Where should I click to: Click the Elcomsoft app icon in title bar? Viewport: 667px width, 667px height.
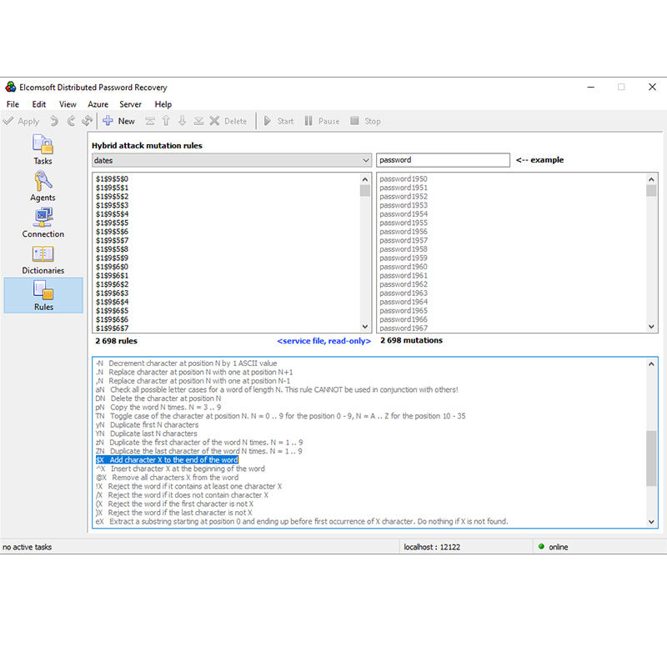click(x=11, y=88)
